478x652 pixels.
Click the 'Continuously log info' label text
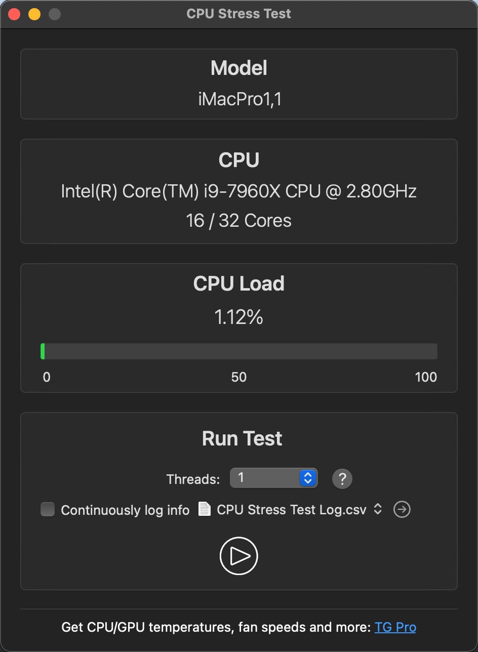coord(125,510)
